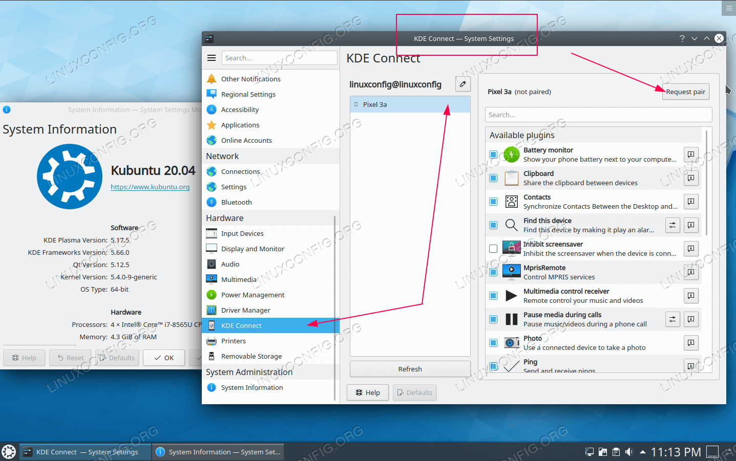
Task: Select Pixel 3a in device list
Action: coord(410,104)
